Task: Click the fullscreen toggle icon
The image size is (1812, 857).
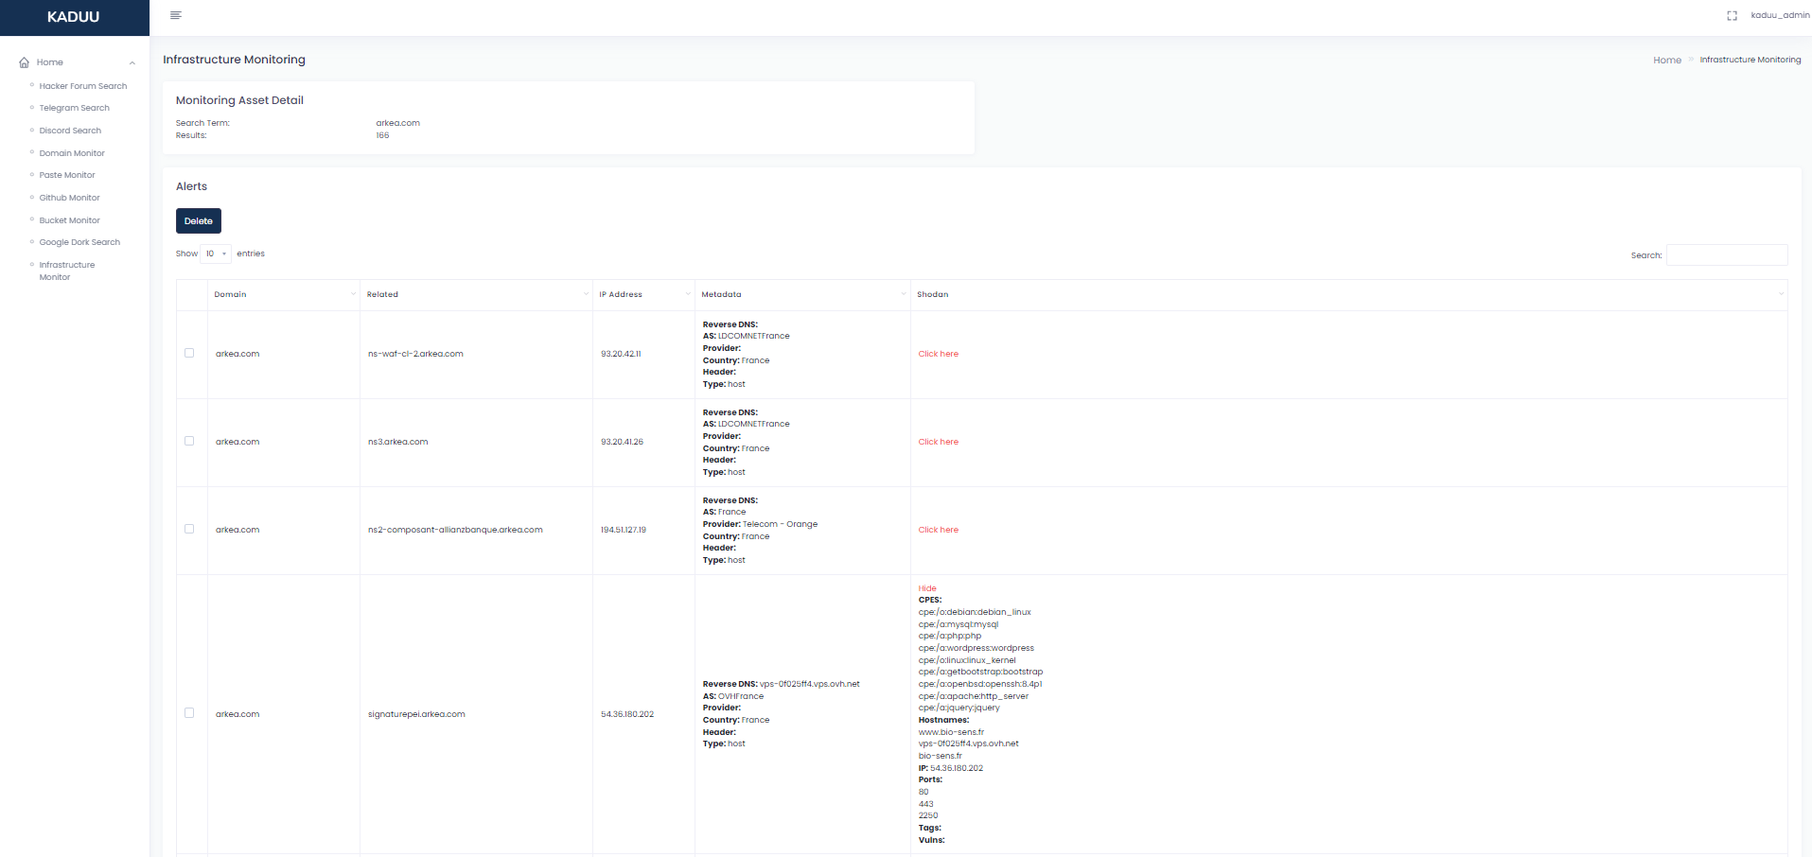Action: [x=1732, y=16]
